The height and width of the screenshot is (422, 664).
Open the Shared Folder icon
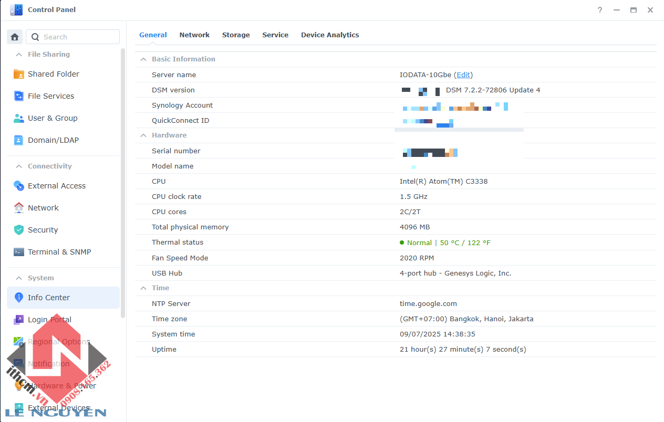click(x=19, y=74)
